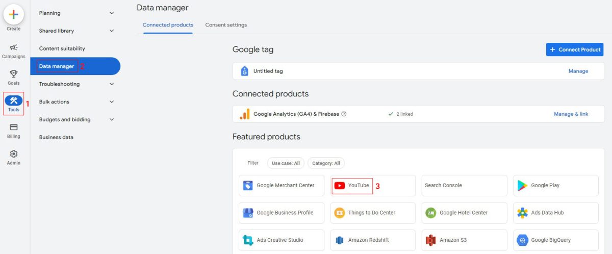Click the YouTube play logo icon
Screen dimensions: 612x254
[x=339, y=186]
